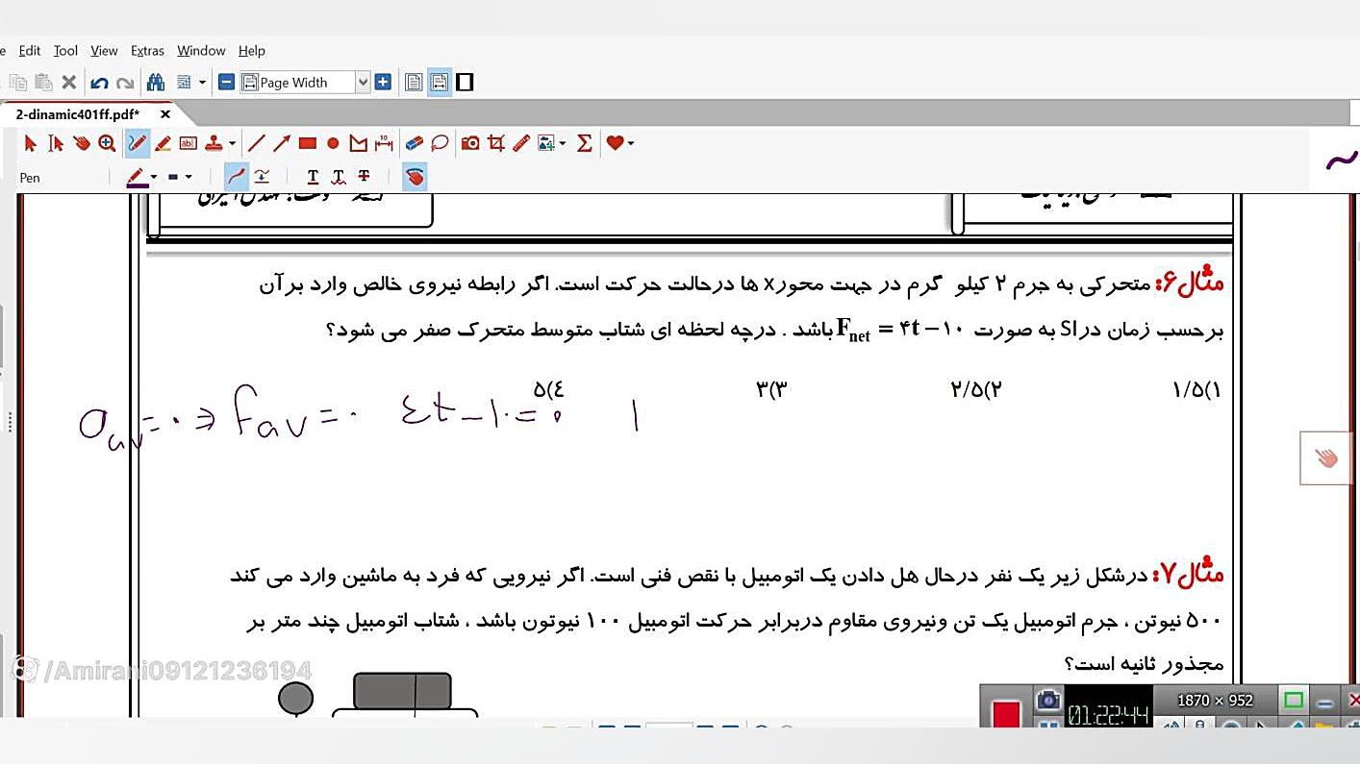Select the Arrow drawing tool

[282, 143]
